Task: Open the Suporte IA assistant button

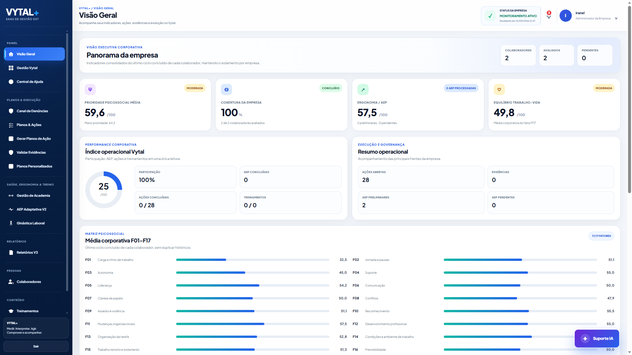Action: pos(597,339)
